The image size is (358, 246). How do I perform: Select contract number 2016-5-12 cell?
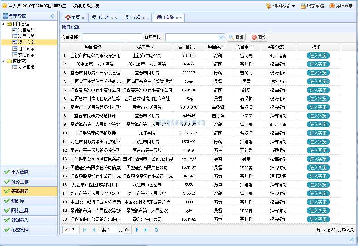coord(189,133)
